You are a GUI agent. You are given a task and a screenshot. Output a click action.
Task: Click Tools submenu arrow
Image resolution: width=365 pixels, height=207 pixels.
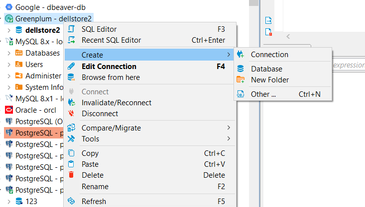pyautogui.click(x=229, y=138)
